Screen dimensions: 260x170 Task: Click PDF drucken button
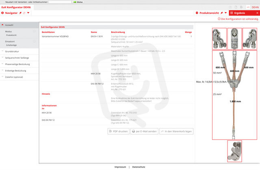(118, 131)
